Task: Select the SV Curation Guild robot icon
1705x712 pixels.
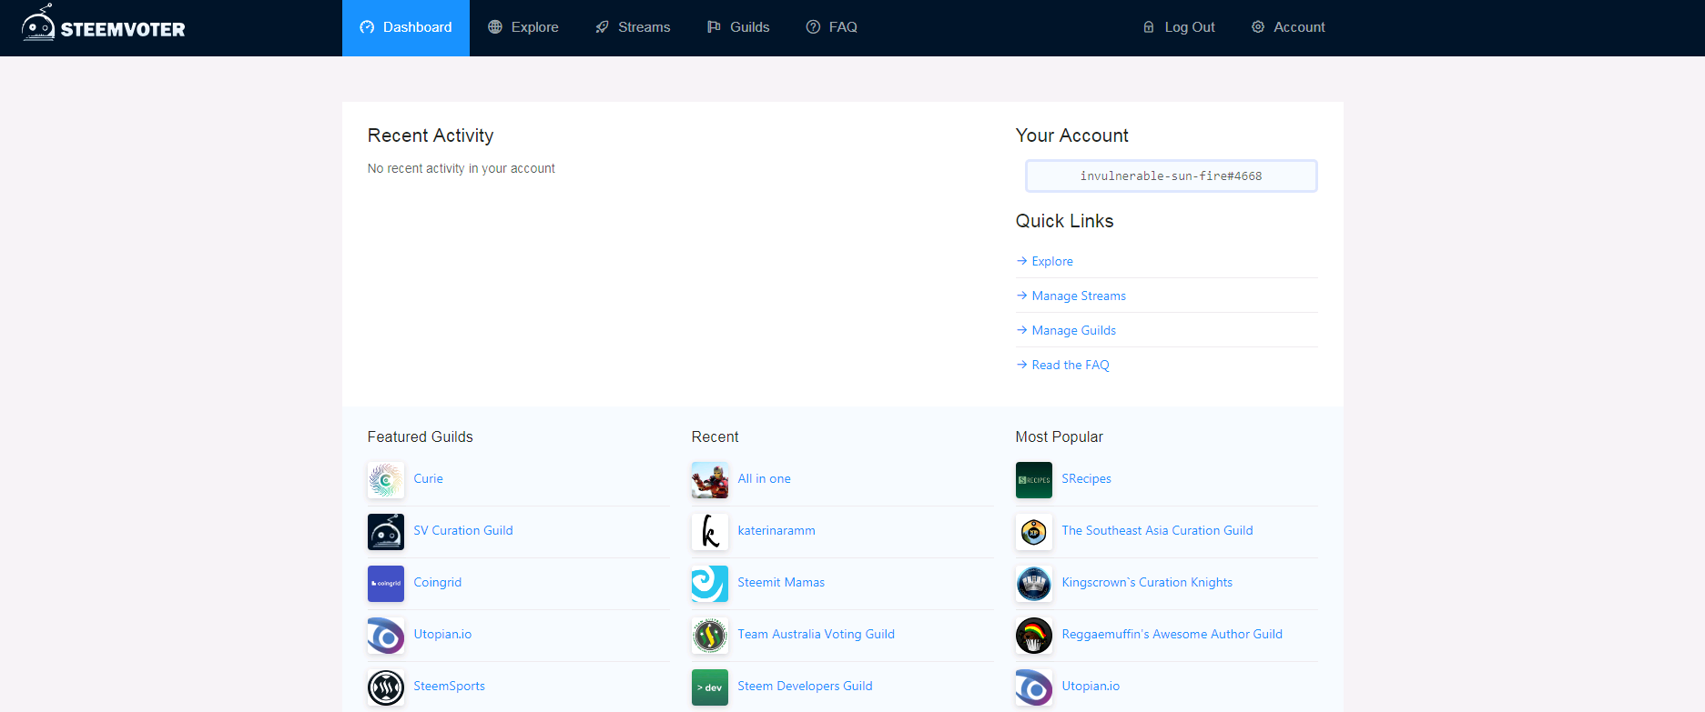Action: [386, 531]
